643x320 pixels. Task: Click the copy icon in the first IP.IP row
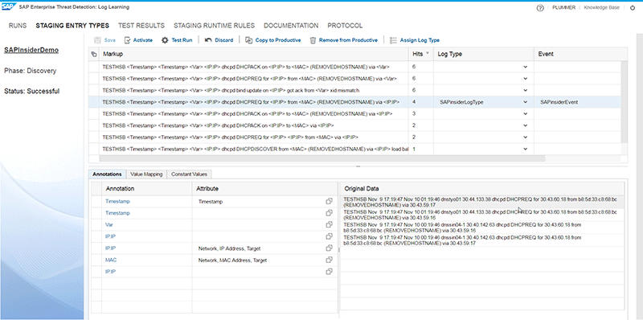[329, 236]
